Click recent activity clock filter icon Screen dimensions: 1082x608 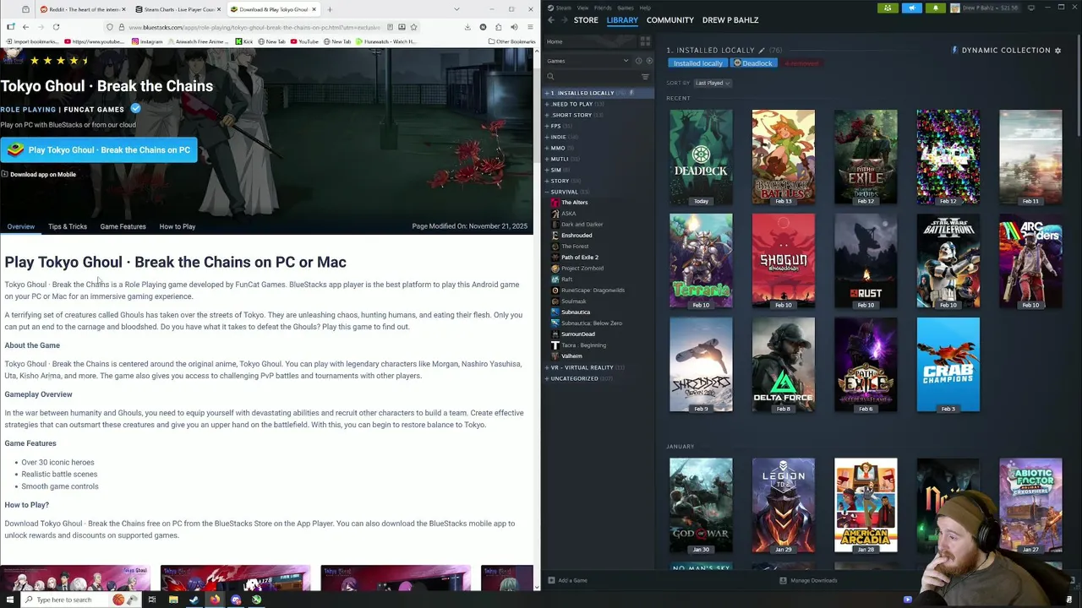(x=638, y=61)
